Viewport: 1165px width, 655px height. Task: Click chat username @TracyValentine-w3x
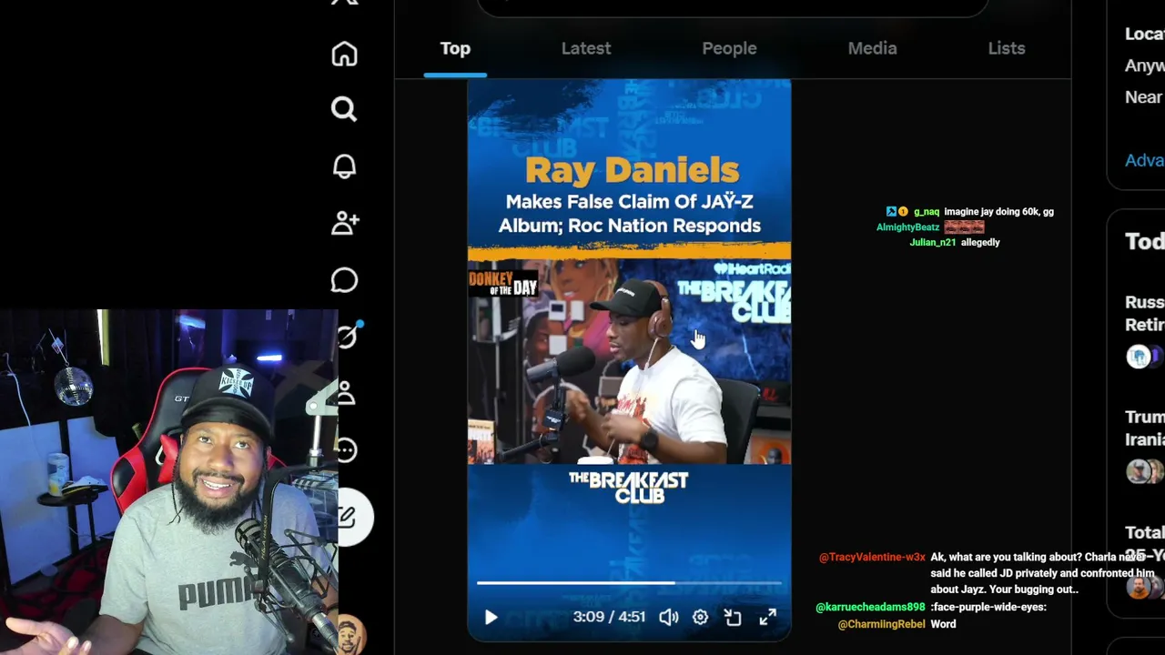coord(872,558)
